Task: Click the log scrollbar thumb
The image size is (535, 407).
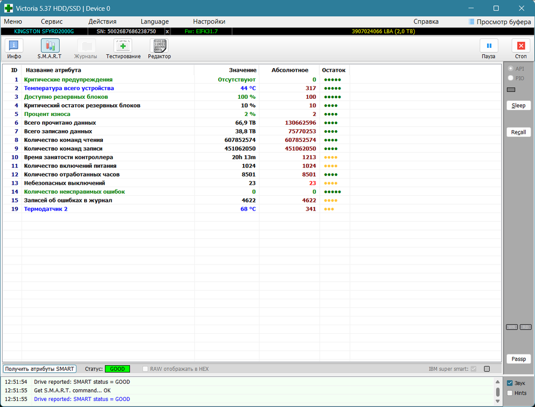Action: pyautogui.click(x=497, y=392)
